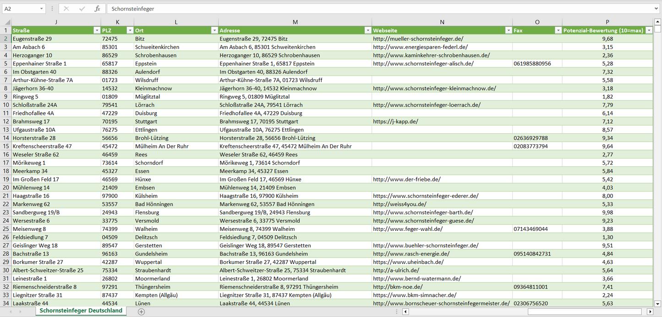Viewport: 662px width, 317px height.
Task: Open the Name Box dropdown arrow
Action: [x=42, y=9]
